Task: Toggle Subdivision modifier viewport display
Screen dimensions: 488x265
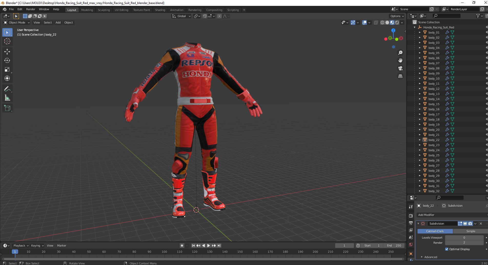Action: pos(465,224)
